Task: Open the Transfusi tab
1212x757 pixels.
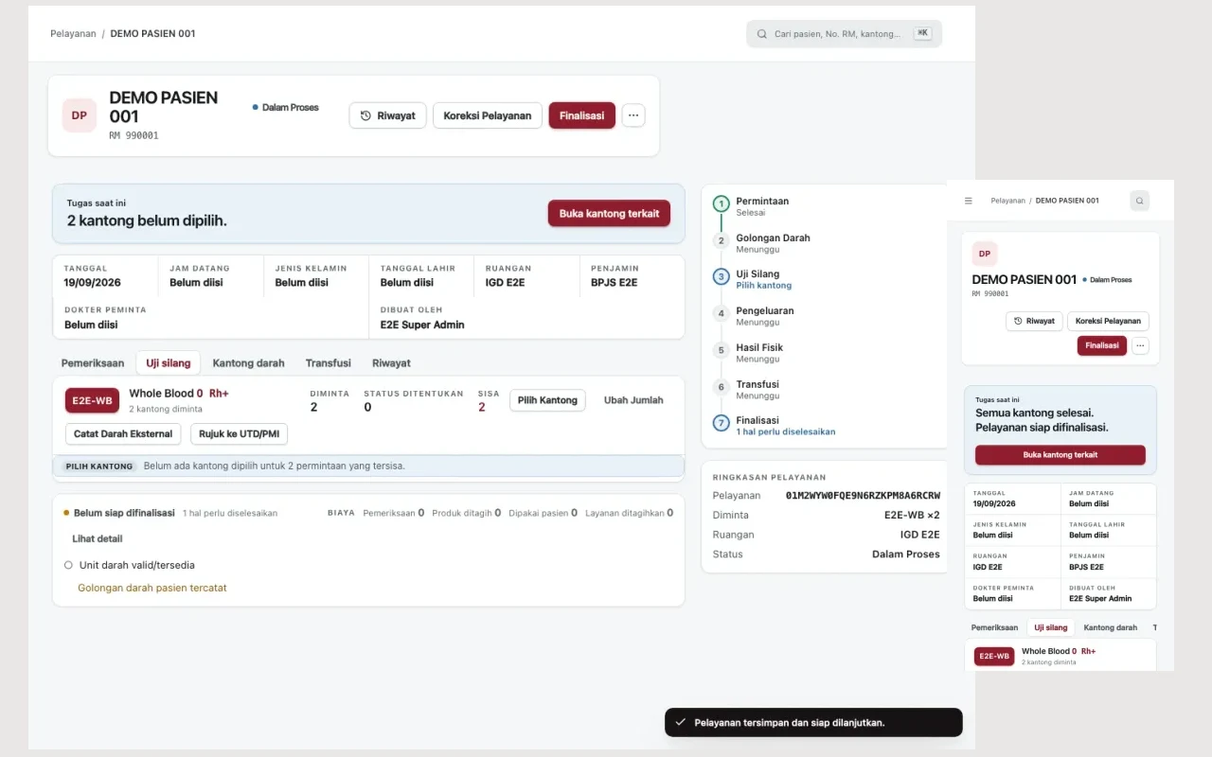Action: coord(329,362)
